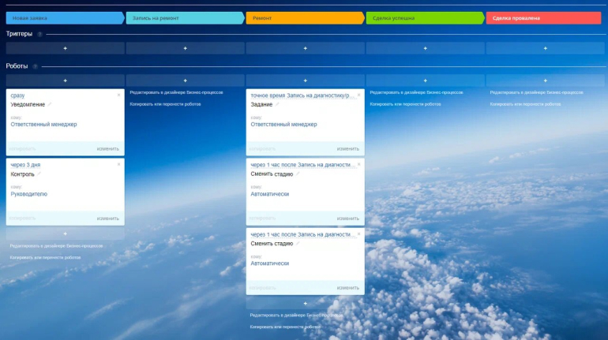608x340 pixels.
Task: Select the Ремонт stage header
Action: pyautogui.click(x=305, y=18)
